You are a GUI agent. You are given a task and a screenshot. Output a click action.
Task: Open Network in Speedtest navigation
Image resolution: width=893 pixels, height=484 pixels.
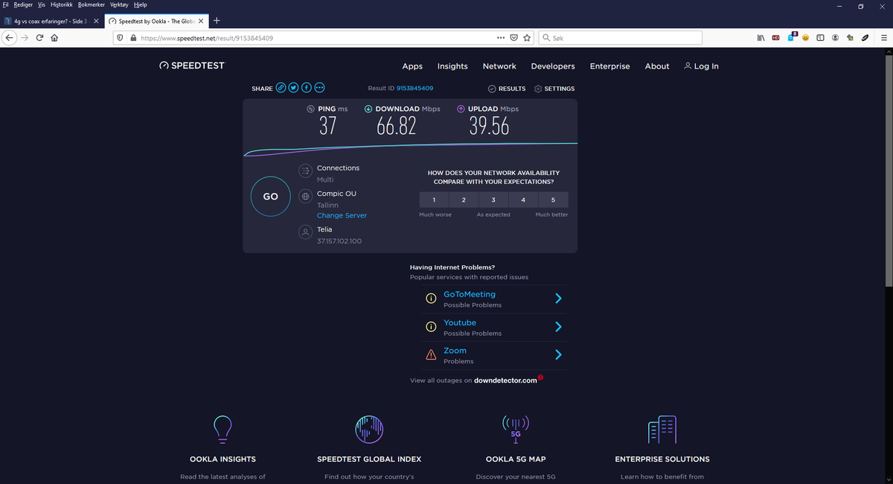[x=499, y=66]
